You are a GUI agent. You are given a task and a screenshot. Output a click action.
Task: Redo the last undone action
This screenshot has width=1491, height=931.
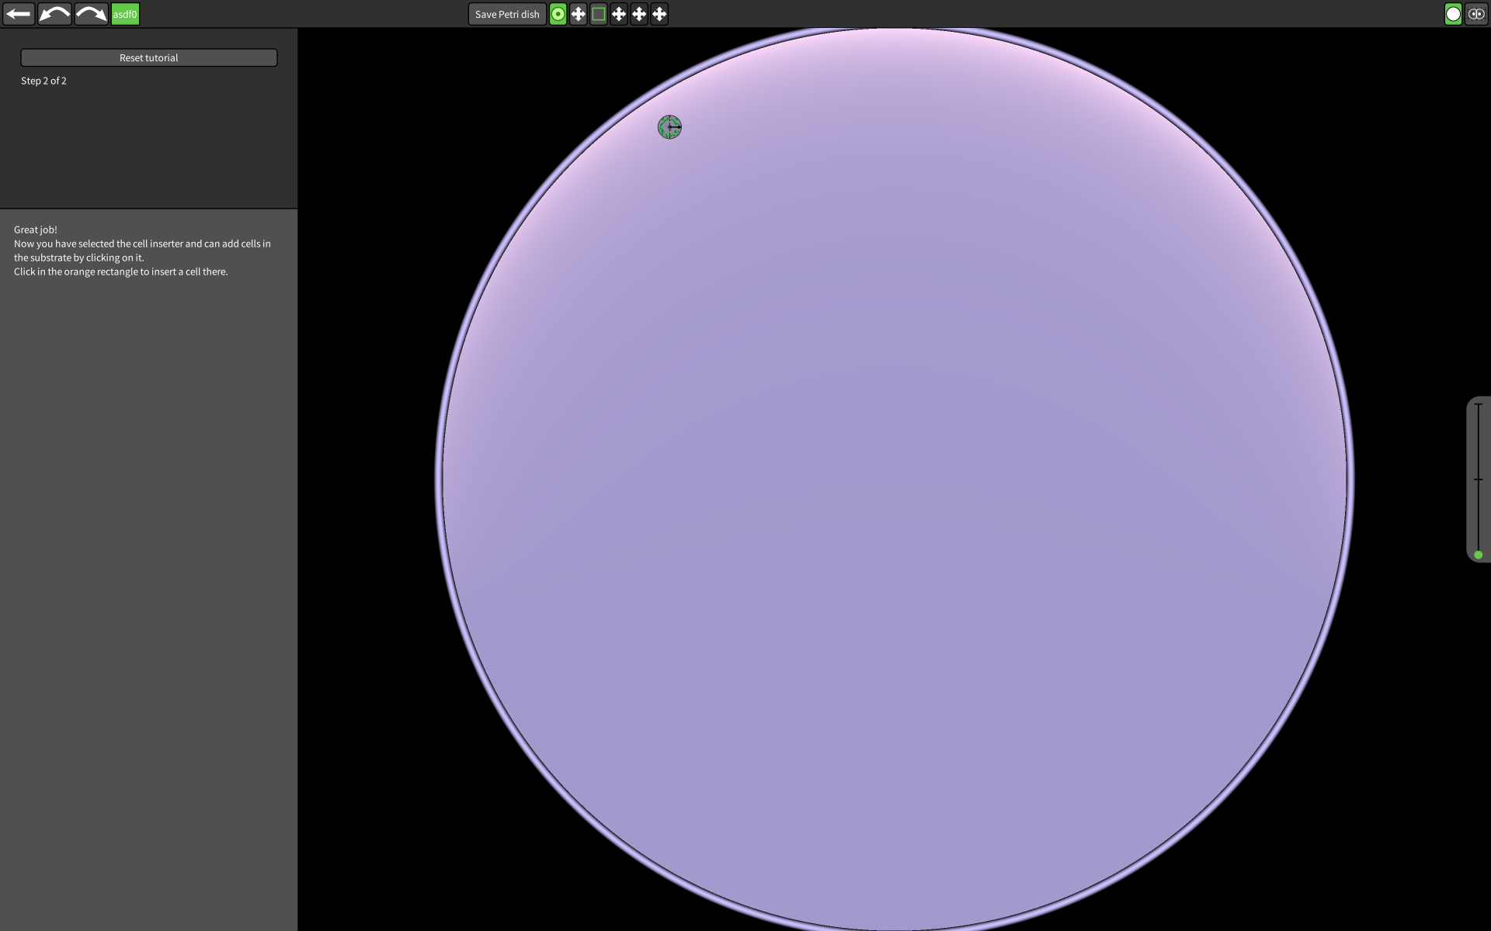pyautogui.click(x=91, y=14)
